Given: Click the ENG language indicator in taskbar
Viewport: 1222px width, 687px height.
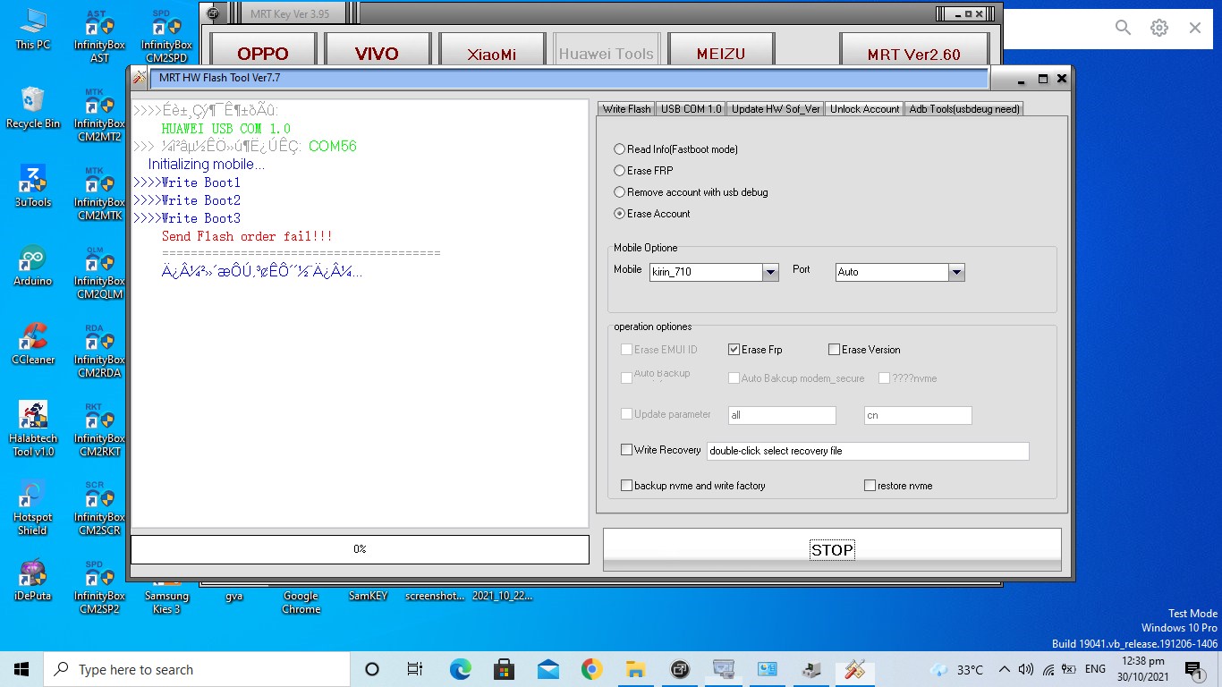Looking at the screenshot, I should 1095,669.
